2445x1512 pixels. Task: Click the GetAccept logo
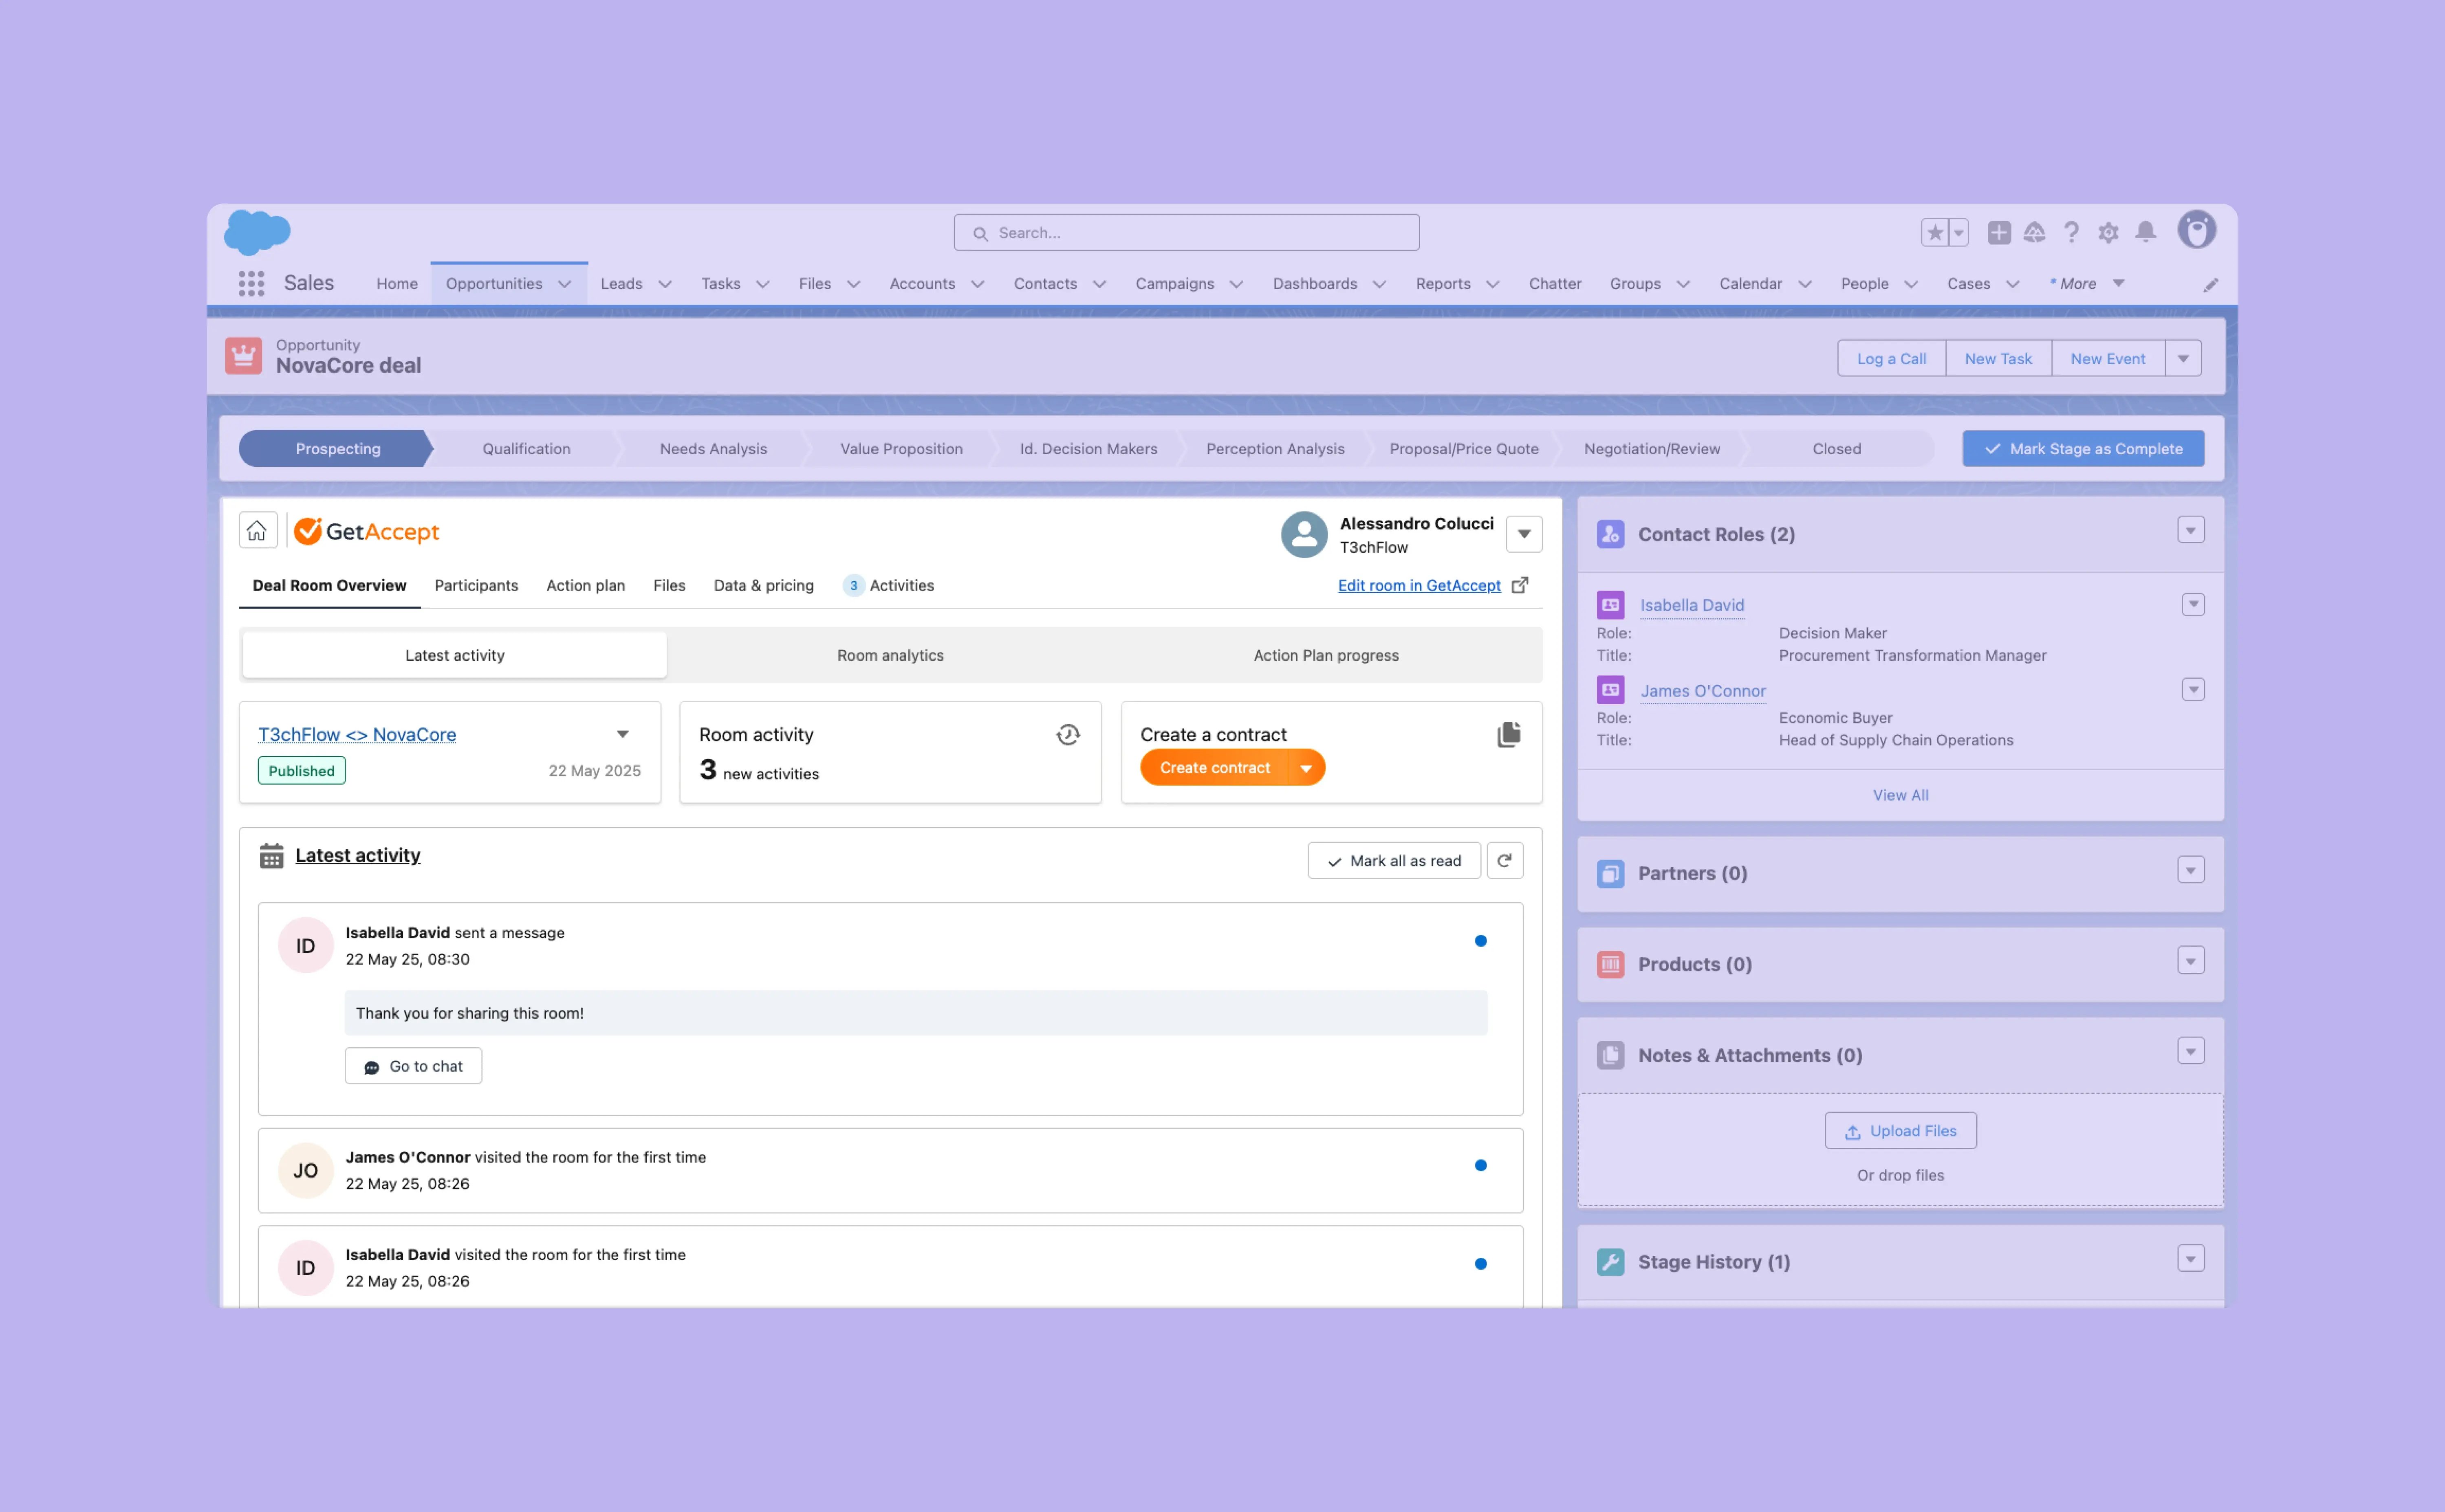click(x=367, y=531)
